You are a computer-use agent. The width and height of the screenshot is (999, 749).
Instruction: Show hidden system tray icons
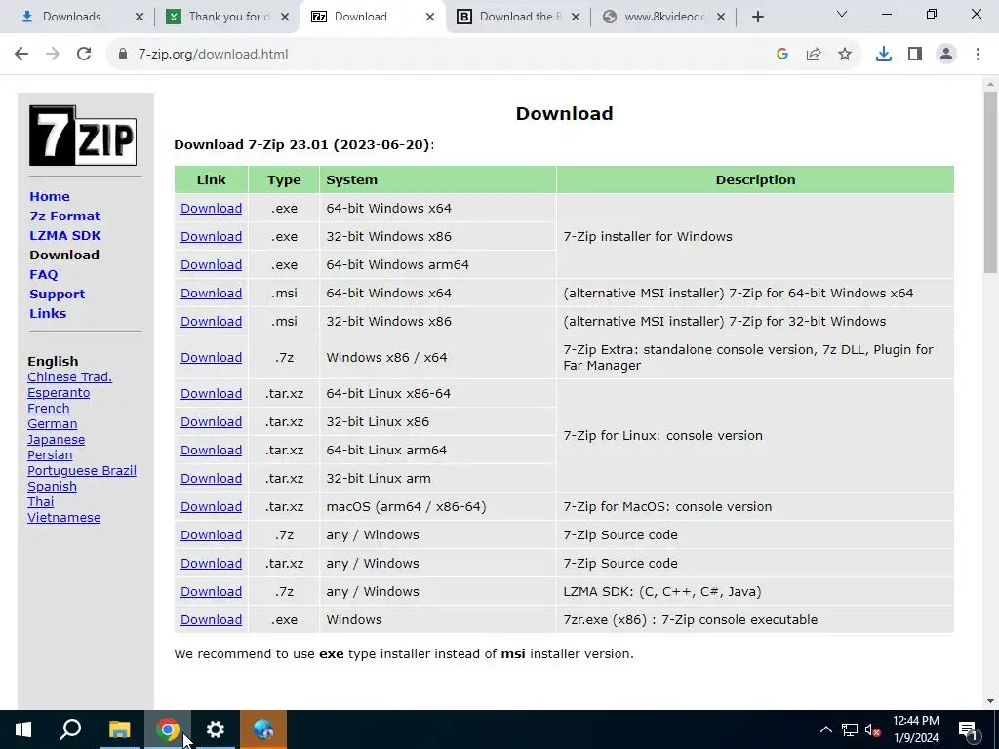[825, 729]
